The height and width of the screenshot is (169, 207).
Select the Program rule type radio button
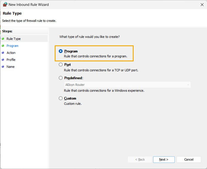click(x=61, y=51)
